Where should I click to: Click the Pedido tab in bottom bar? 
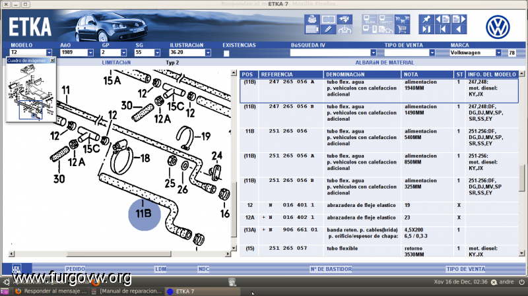click(75, 269)
